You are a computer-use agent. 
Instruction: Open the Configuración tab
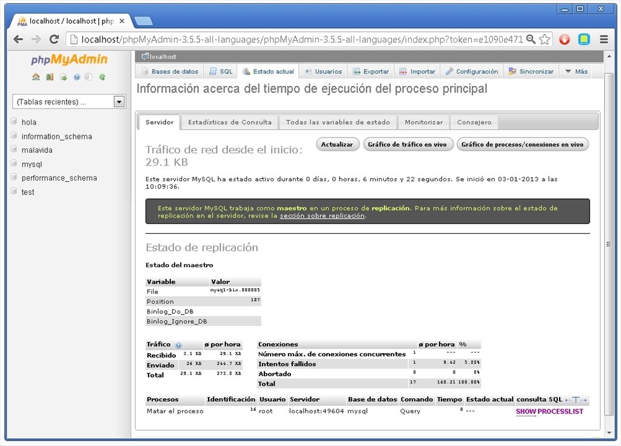[x=472, y=72]
